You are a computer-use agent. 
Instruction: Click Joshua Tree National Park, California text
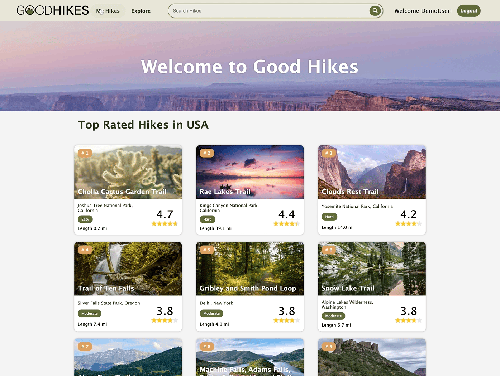point(105,208)
